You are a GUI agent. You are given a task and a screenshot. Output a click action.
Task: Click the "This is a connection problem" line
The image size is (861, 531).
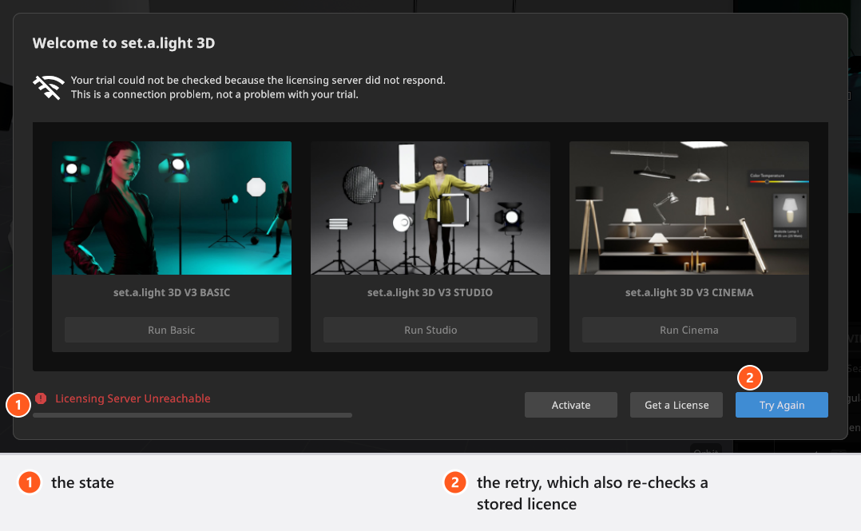point(215,94)
